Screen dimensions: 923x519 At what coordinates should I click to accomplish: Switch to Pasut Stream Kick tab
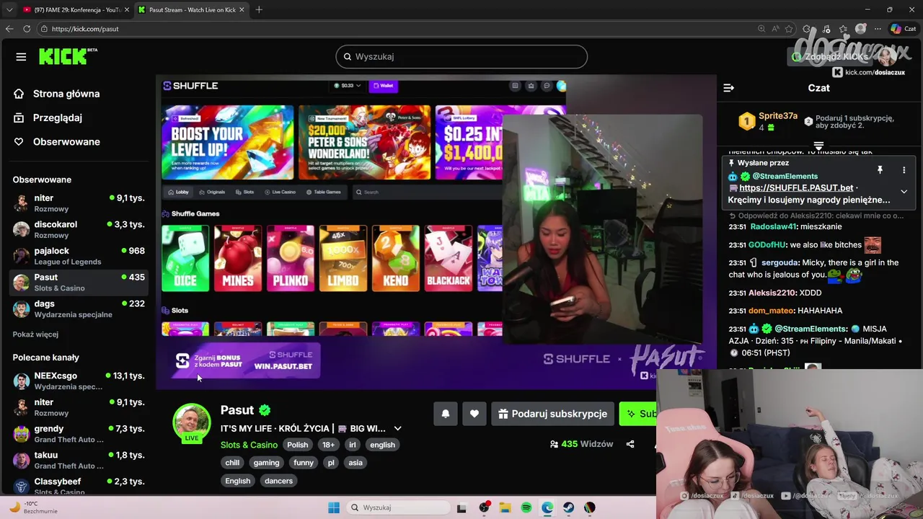click(x=192, y=9)
